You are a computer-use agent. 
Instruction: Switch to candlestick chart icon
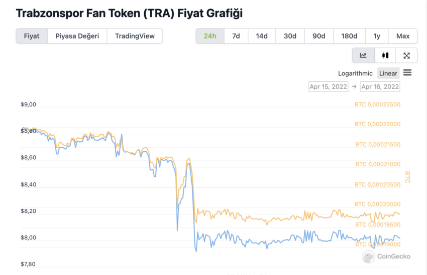point(385,56)
